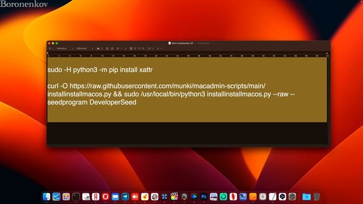
Task: Open Launchpad from the Dock
Action: [66, 197]
